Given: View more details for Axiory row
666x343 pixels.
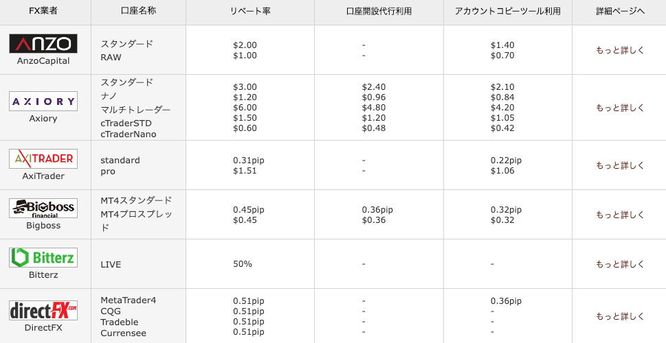Looking at the screenshot, I should point(620,108).
